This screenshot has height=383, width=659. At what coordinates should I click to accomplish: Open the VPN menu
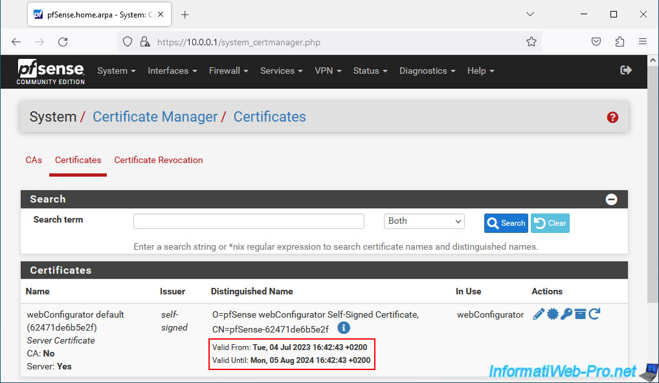(x=328, y=71)
